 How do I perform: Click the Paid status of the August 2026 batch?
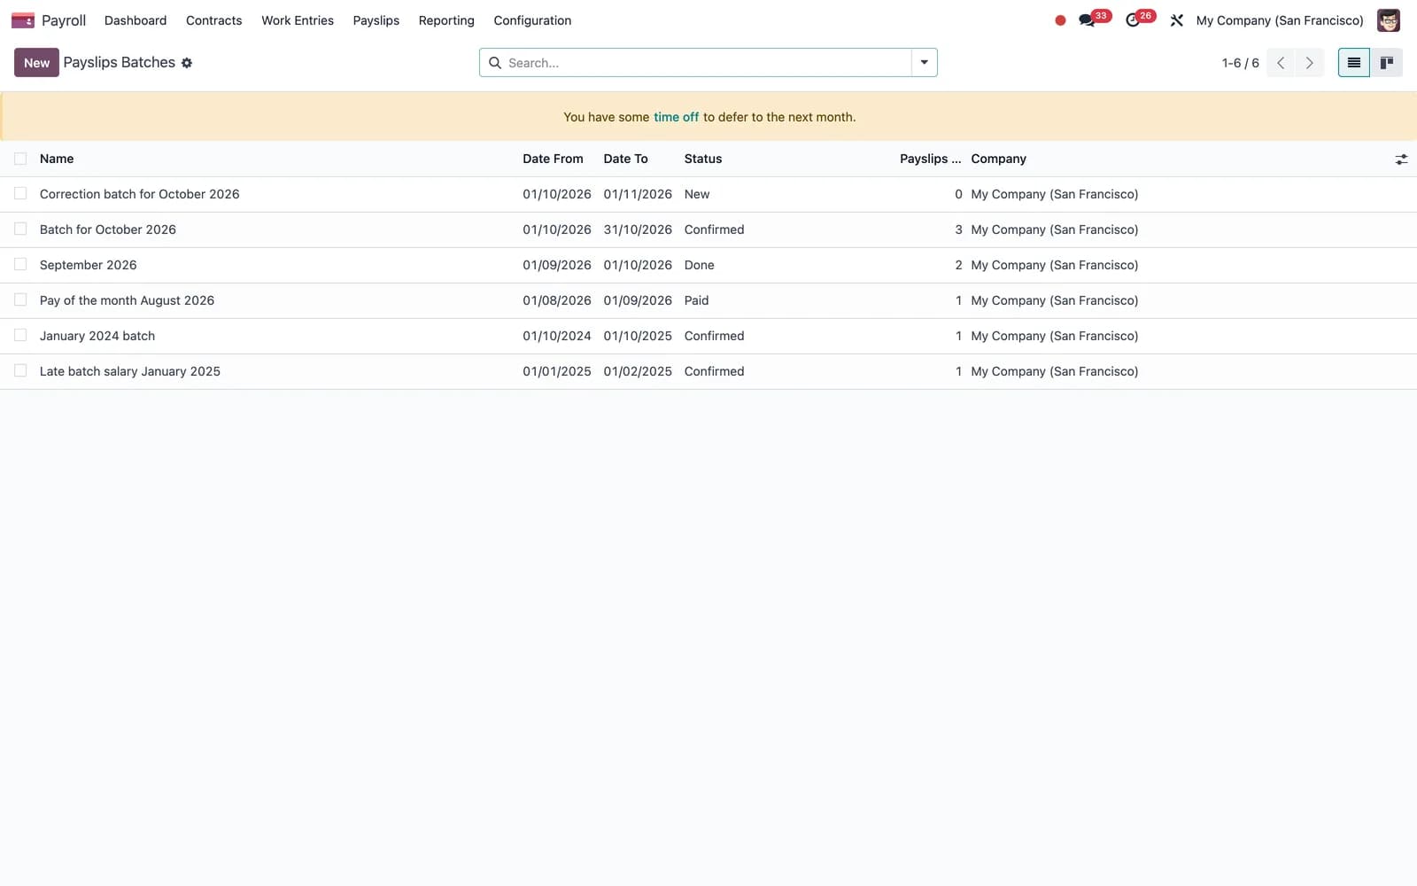696,300
